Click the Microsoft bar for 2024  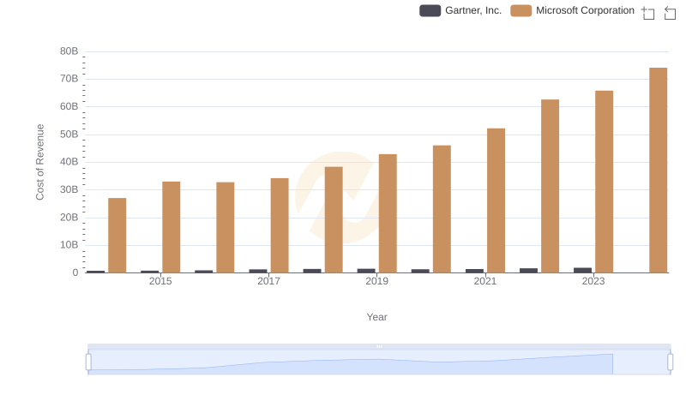coord(658,171)
